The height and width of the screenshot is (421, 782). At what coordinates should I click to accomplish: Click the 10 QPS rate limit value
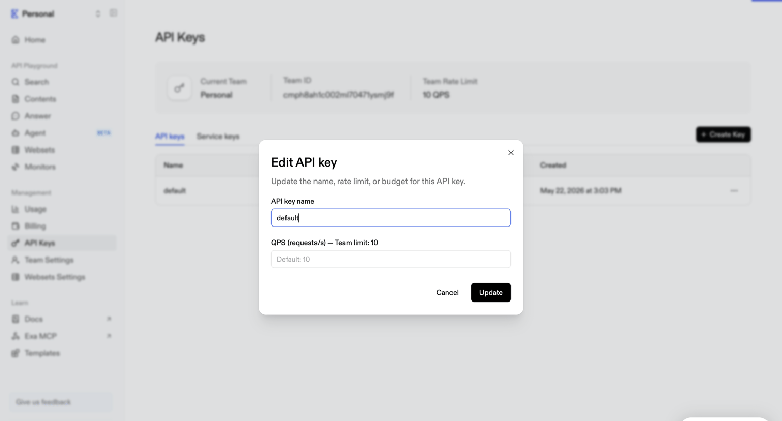[436, 95]
